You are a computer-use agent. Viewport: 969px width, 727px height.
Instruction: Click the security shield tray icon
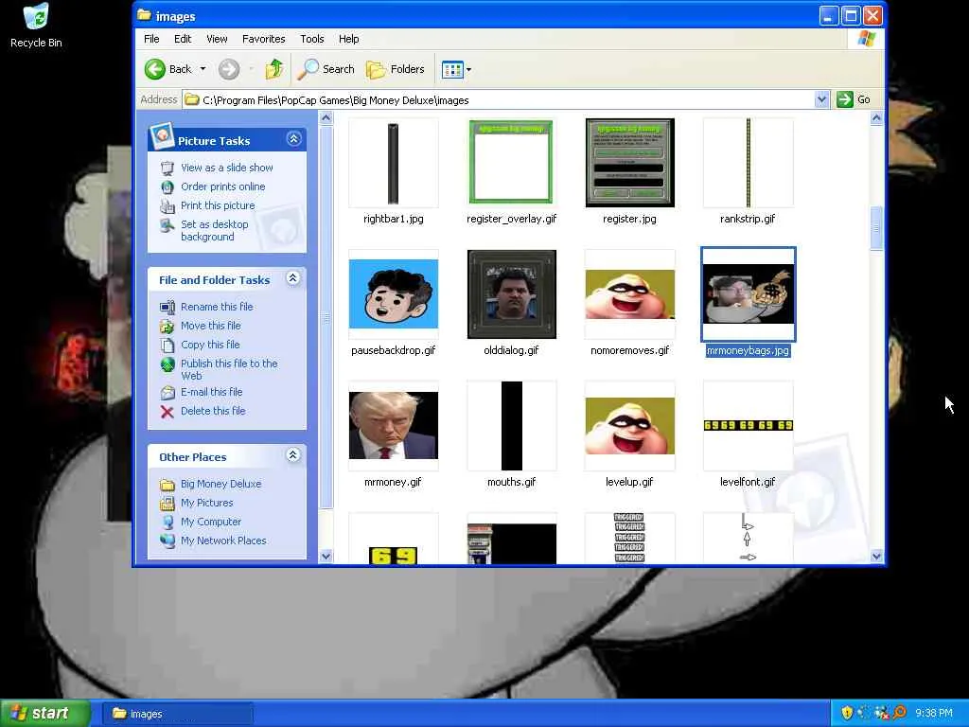[847, 714]
